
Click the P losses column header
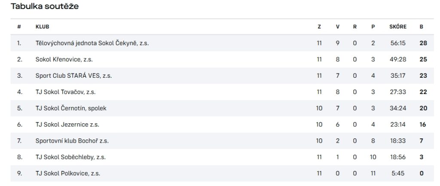click(x=373, y=27)
